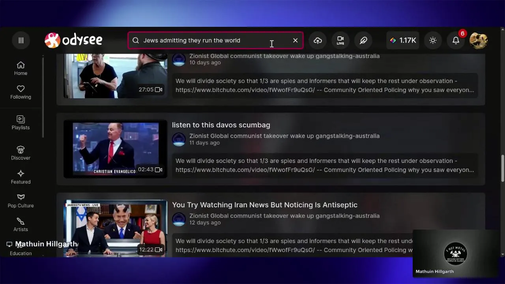This screenshot has height=284, width=505.
Task: Open Discover in sidebar
Action: [x=21, y=153]
